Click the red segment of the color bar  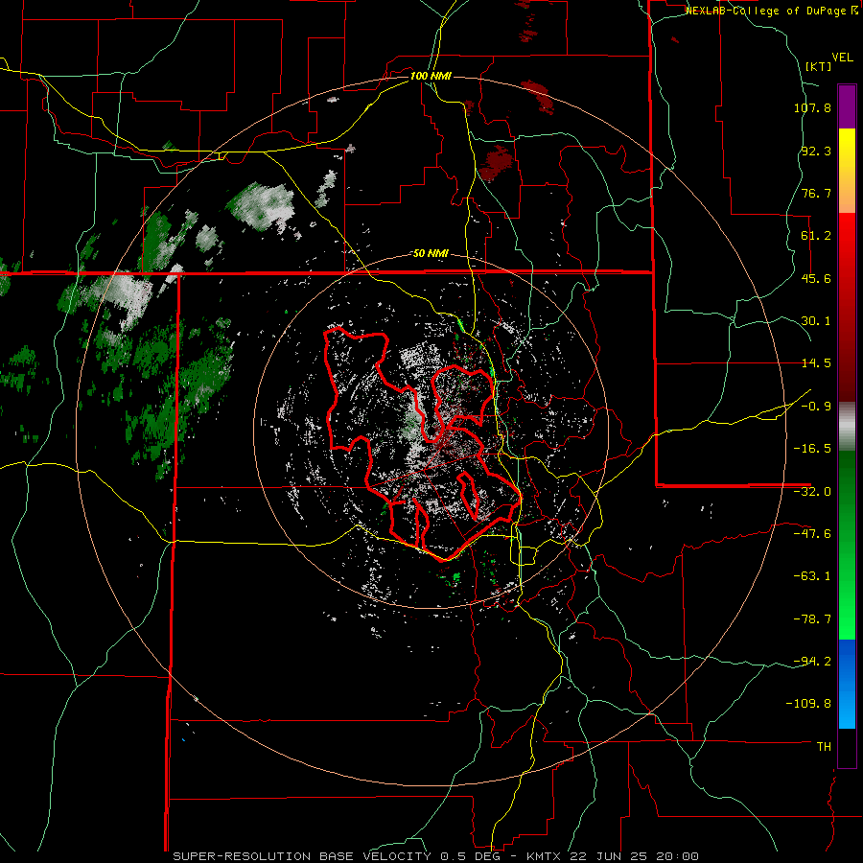pyautogui.click(x=847, y=307)
